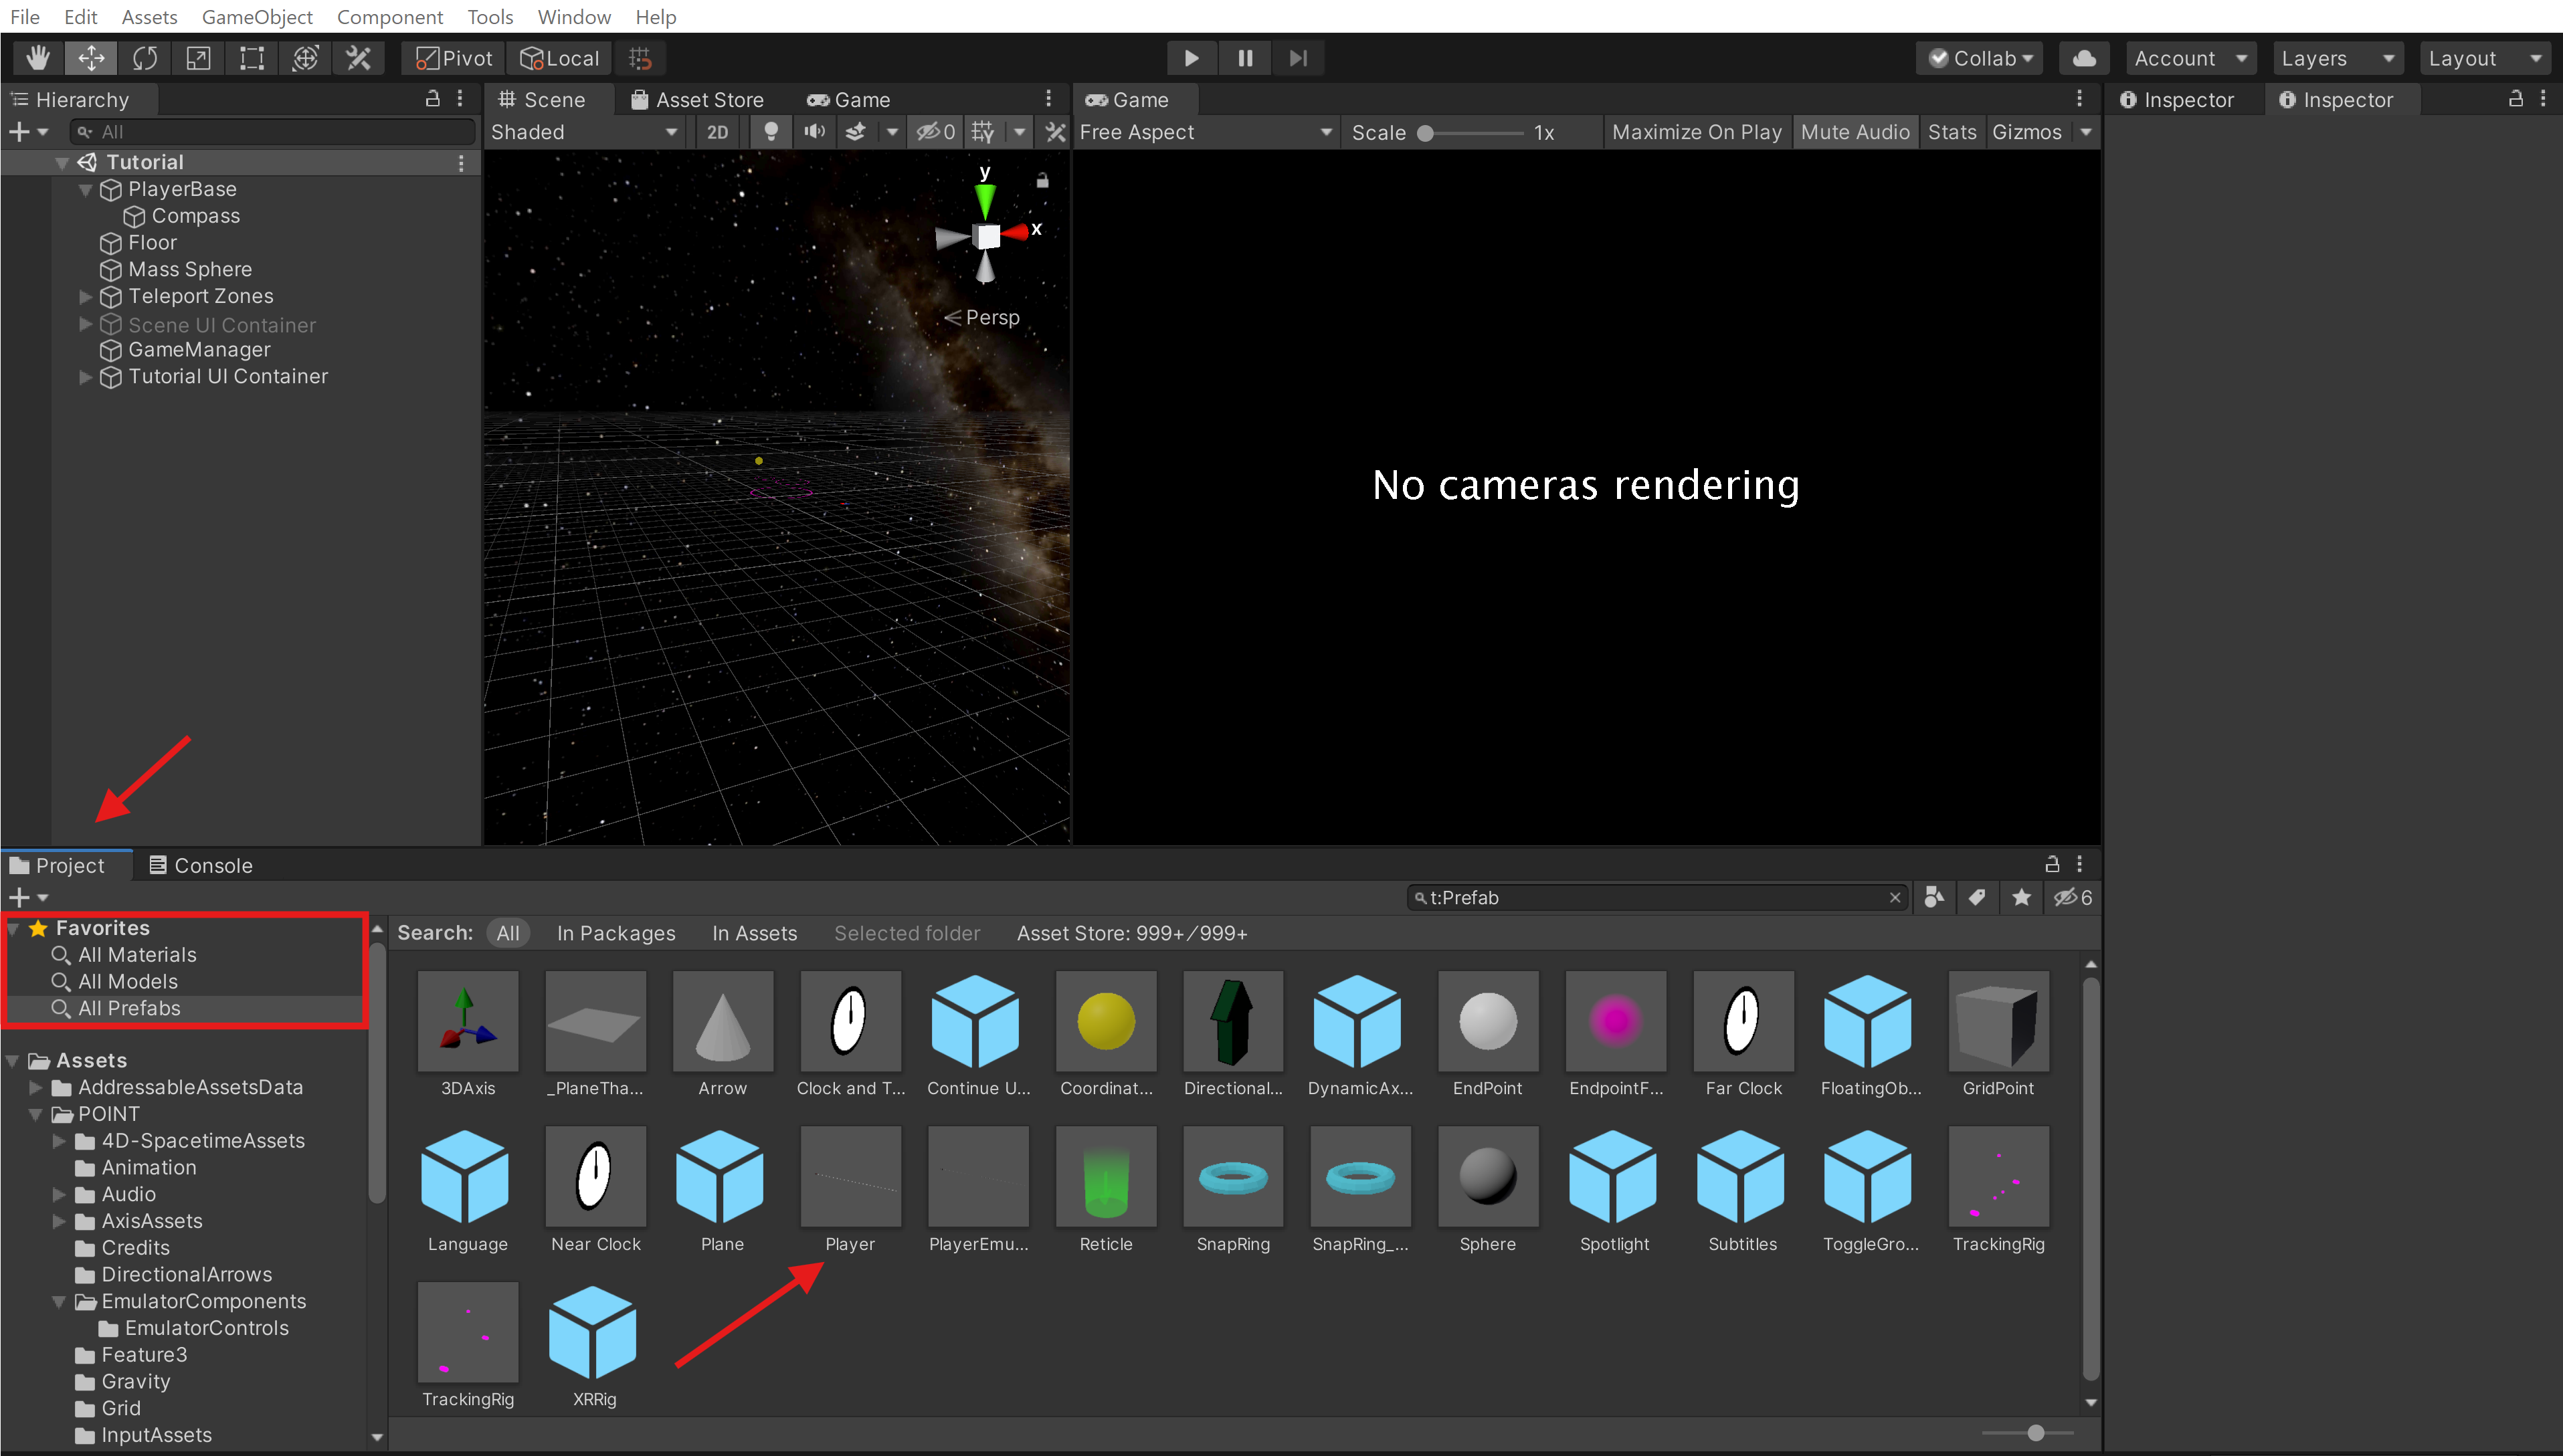The image size is (2563, 1456).
Task: Select the Rotate tool
Action: (x=145, y=58)
